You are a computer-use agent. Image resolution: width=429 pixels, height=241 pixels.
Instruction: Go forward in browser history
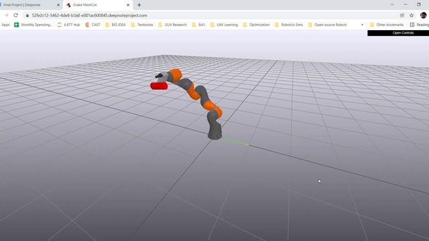pyautogui.click(x=6, y=15)
